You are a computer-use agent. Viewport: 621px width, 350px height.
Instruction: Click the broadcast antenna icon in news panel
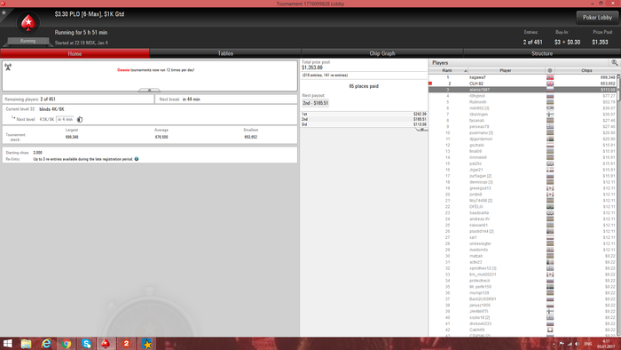(x=8, y=67)
